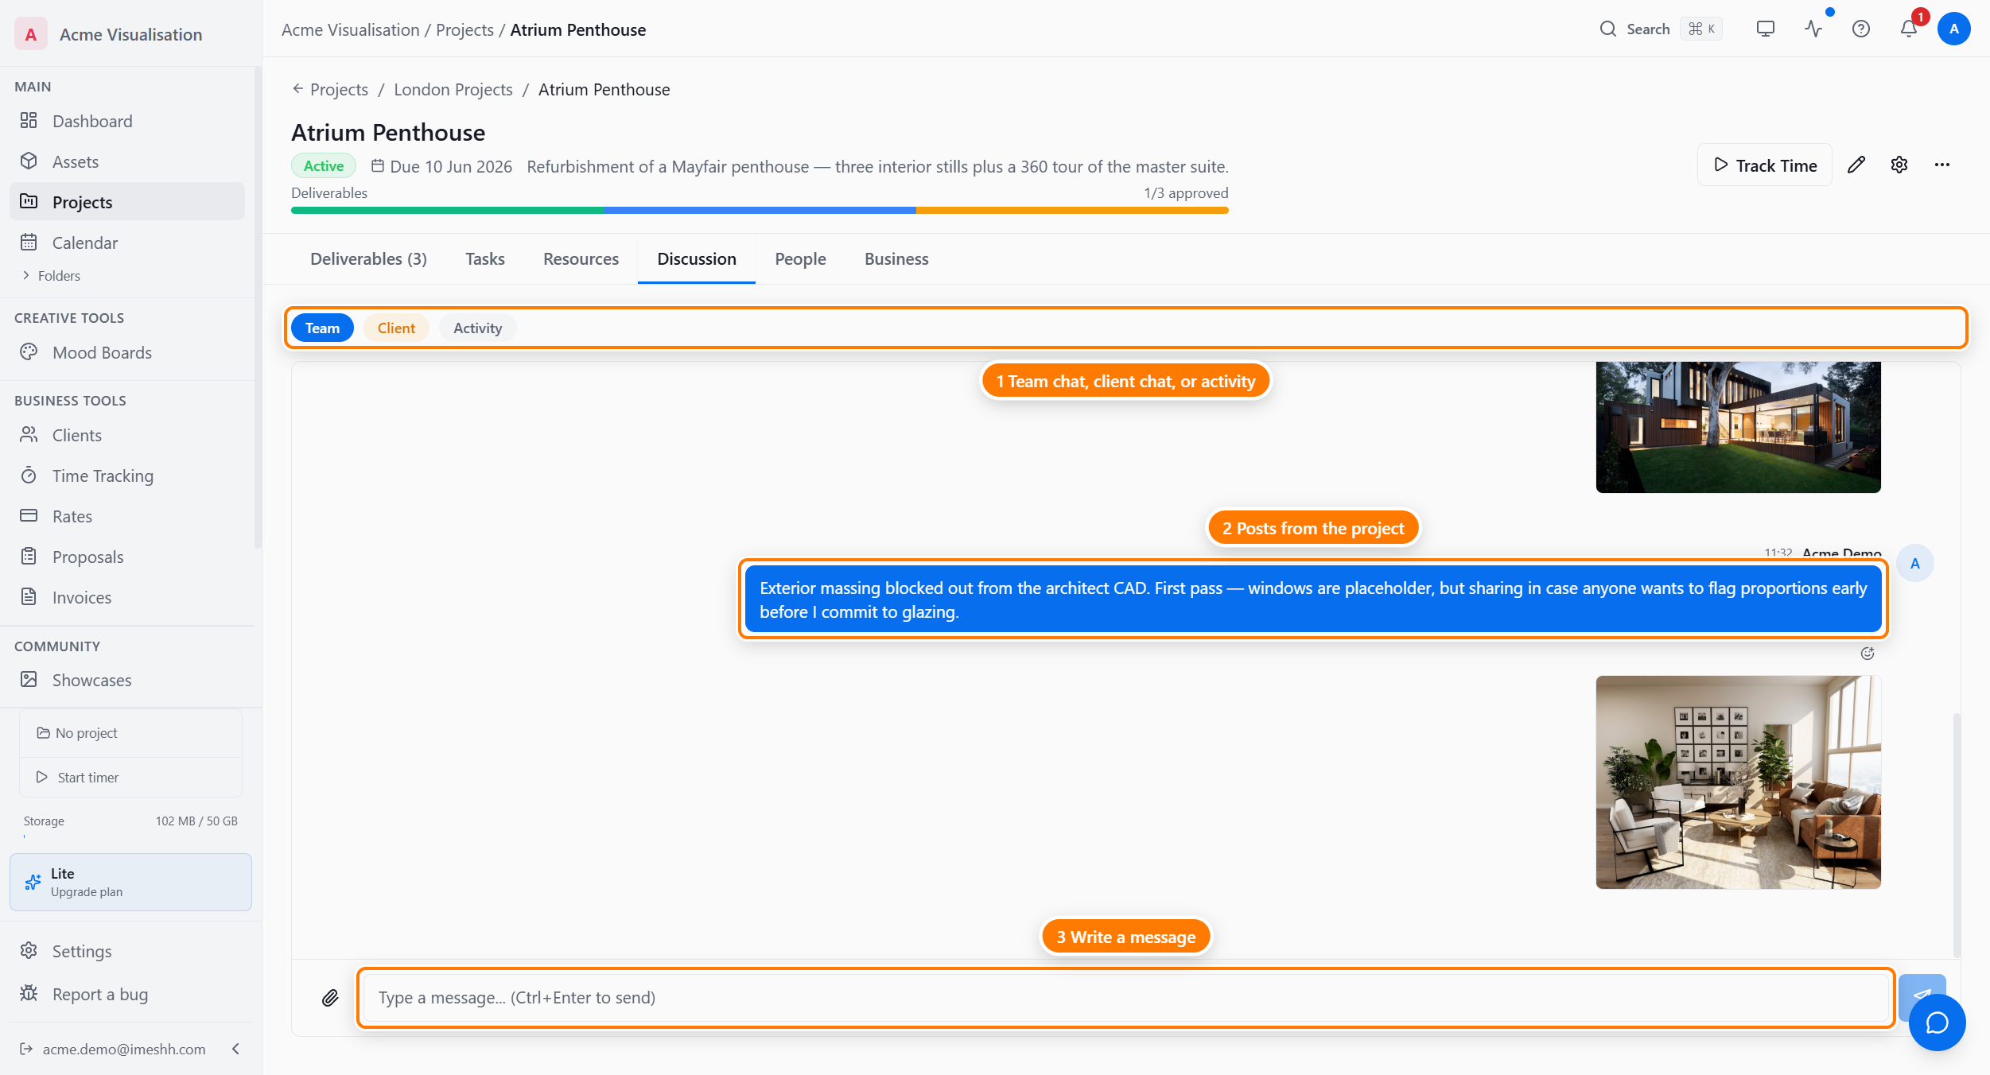Open the exterior house render thumbnail
The height and width of the screenshot is (1075, 1990).
1738,427
